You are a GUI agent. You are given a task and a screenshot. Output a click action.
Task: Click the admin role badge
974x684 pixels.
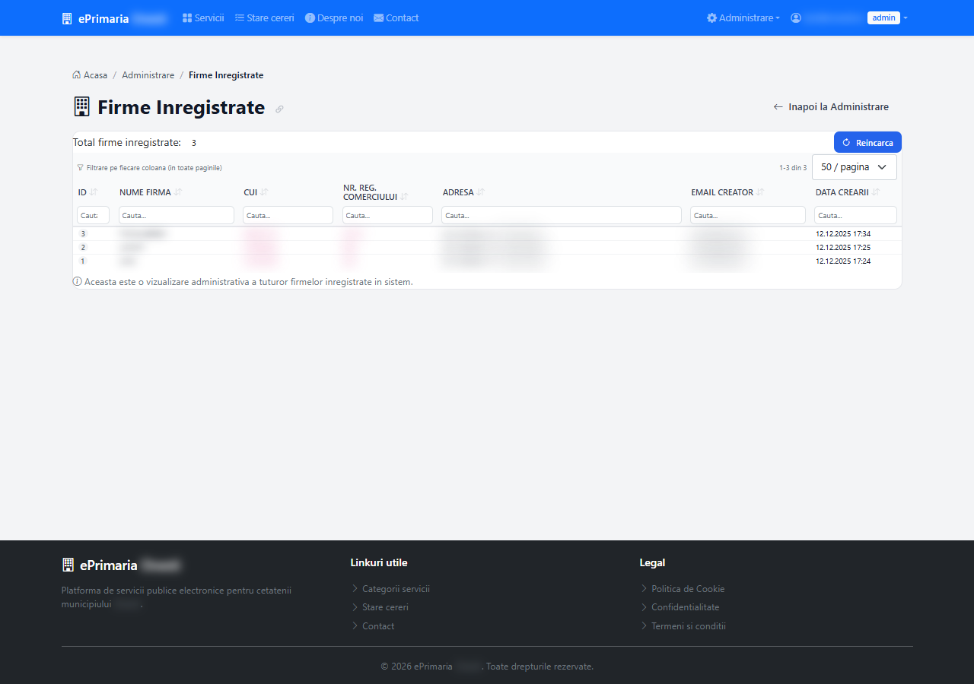coord(883,17)
